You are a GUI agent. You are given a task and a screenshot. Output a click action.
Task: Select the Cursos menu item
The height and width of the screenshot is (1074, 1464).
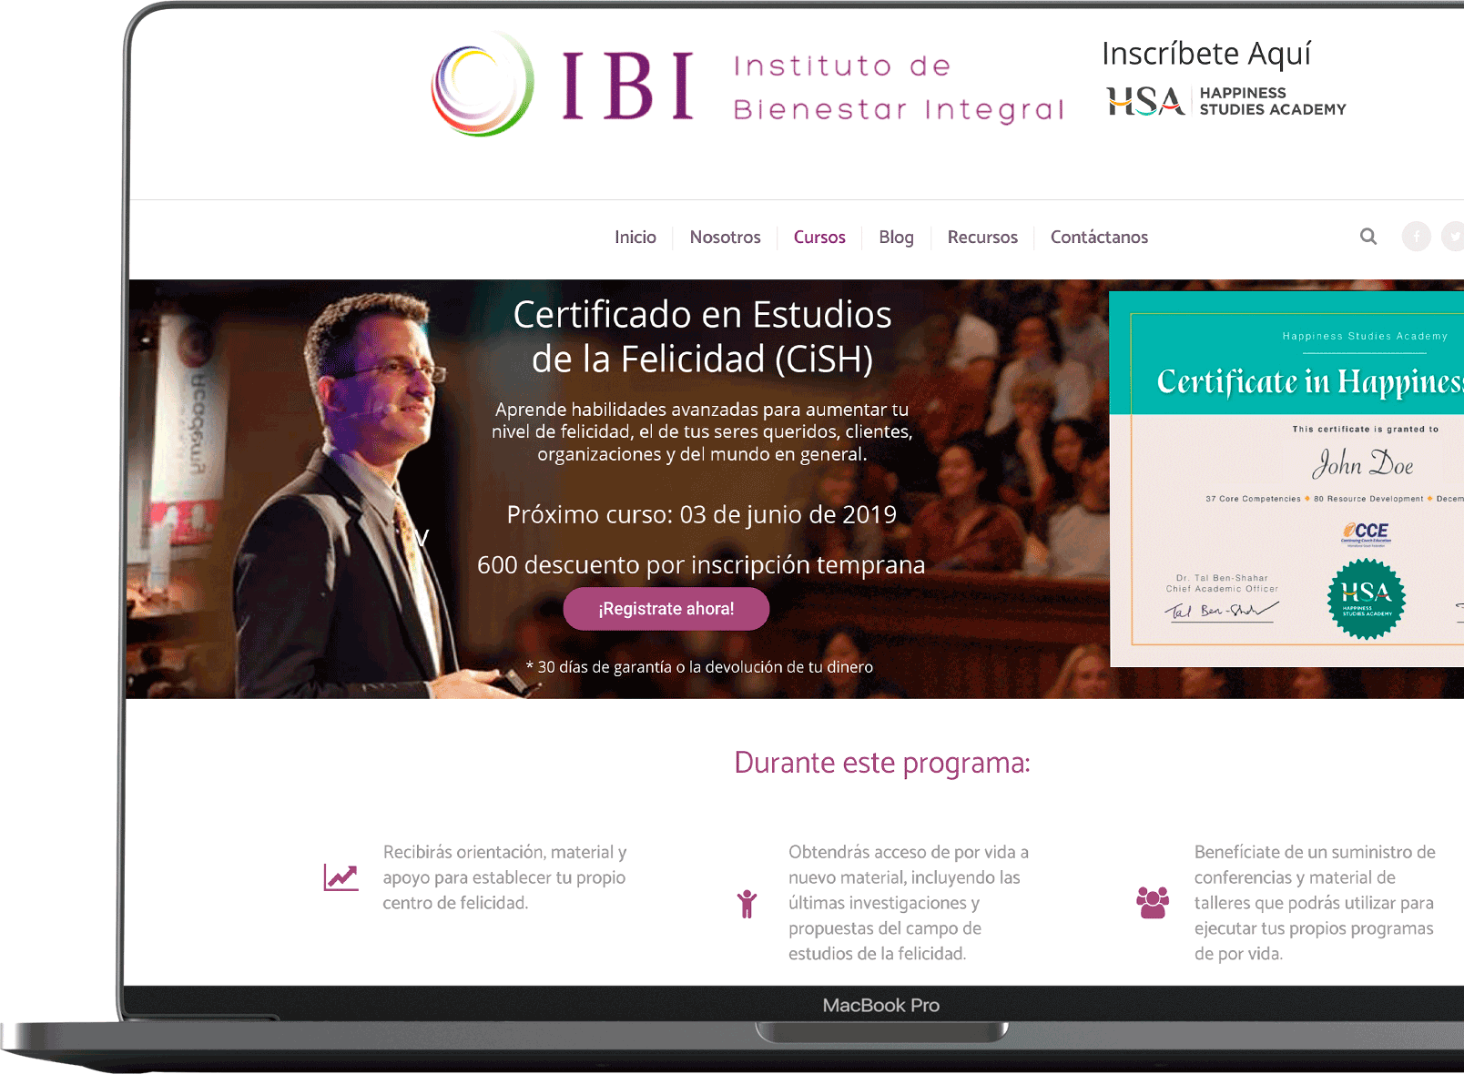pos(819,238)
